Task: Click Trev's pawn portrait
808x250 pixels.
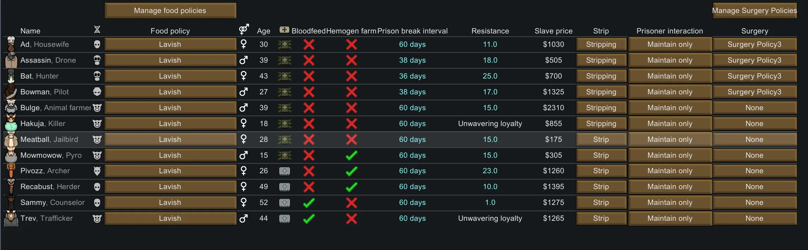Action: [11, 219]
